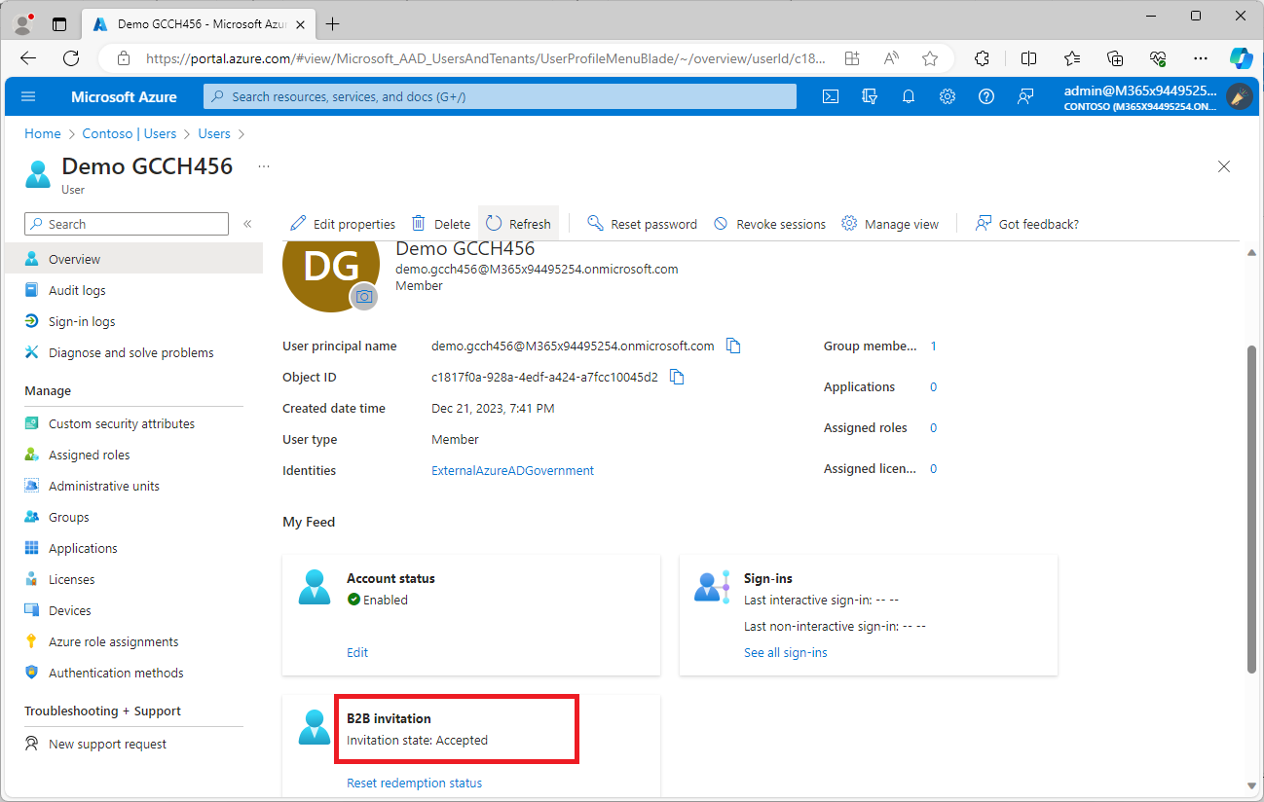
Task: Click camera icon on profile avatar
Action: (x=364, y=297)
